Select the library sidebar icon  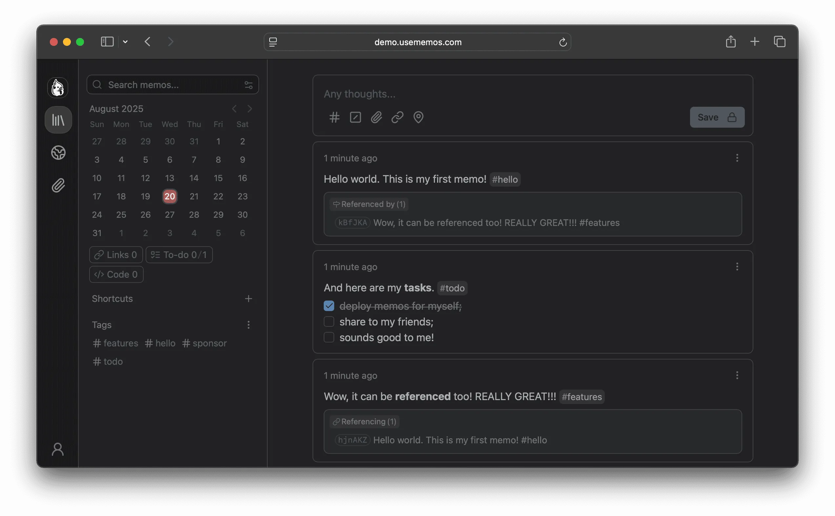(x=58, y=120)
